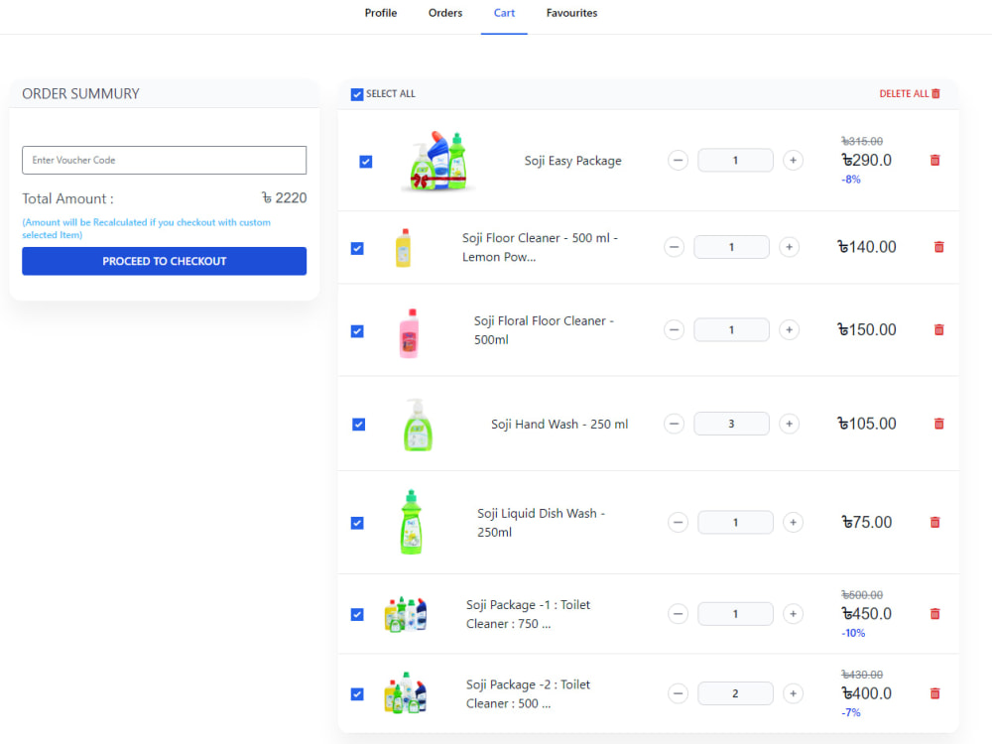Screen dimensions: 992x744
Task: Click Soji Package -2 product image
Action: coord(406,692)
